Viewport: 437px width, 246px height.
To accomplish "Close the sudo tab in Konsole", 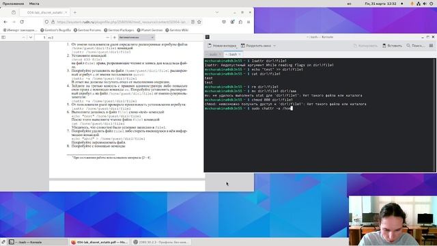I will point(220,55).
